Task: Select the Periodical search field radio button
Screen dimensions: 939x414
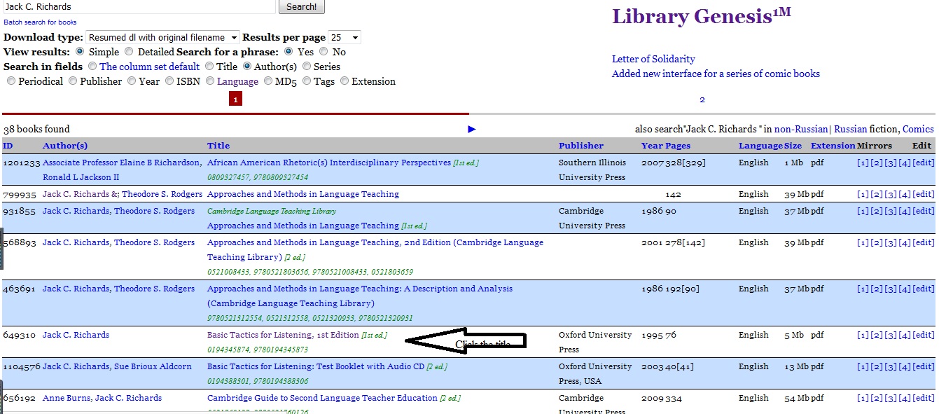Action: (x=11, y=81)
